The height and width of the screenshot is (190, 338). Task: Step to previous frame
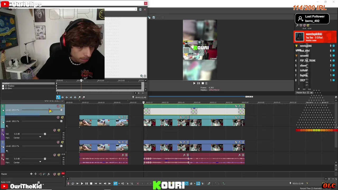[x=105, y=183]
